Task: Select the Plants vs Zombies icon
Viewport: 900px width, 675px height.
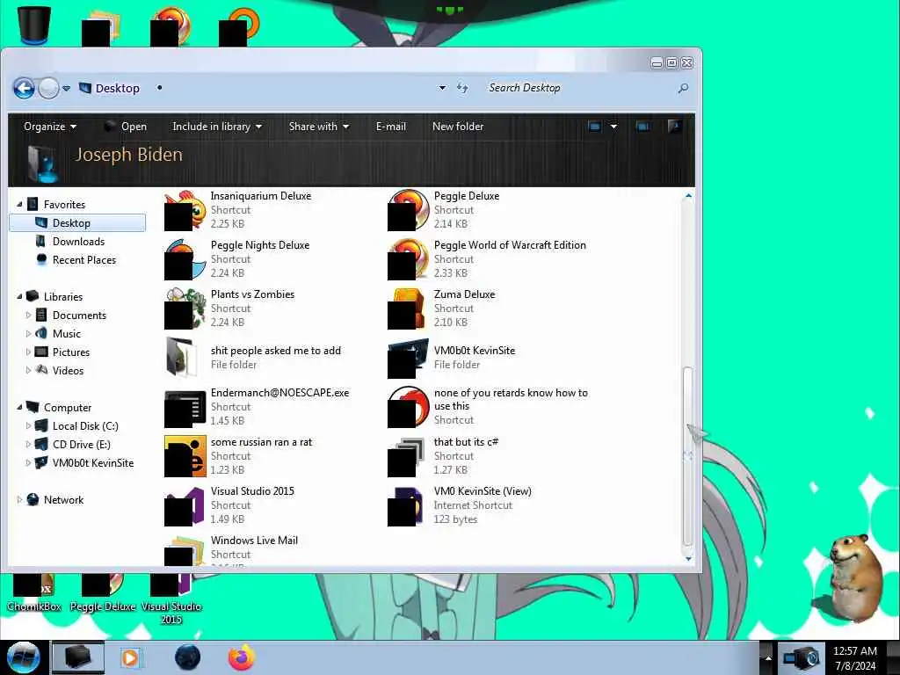Action: point(185,308)
